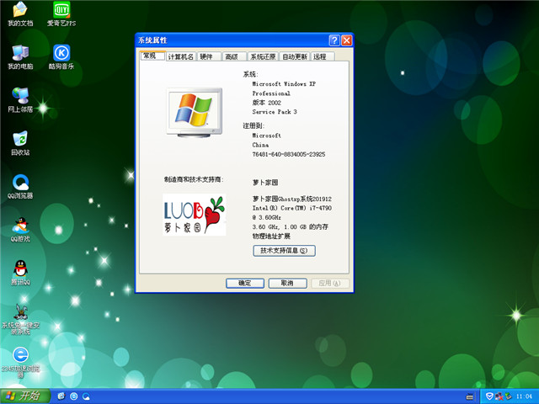The width and height of the screenshot is (539, 404).
Task: Open the 我的文档 desktop icon
Action: click(20, 14)
